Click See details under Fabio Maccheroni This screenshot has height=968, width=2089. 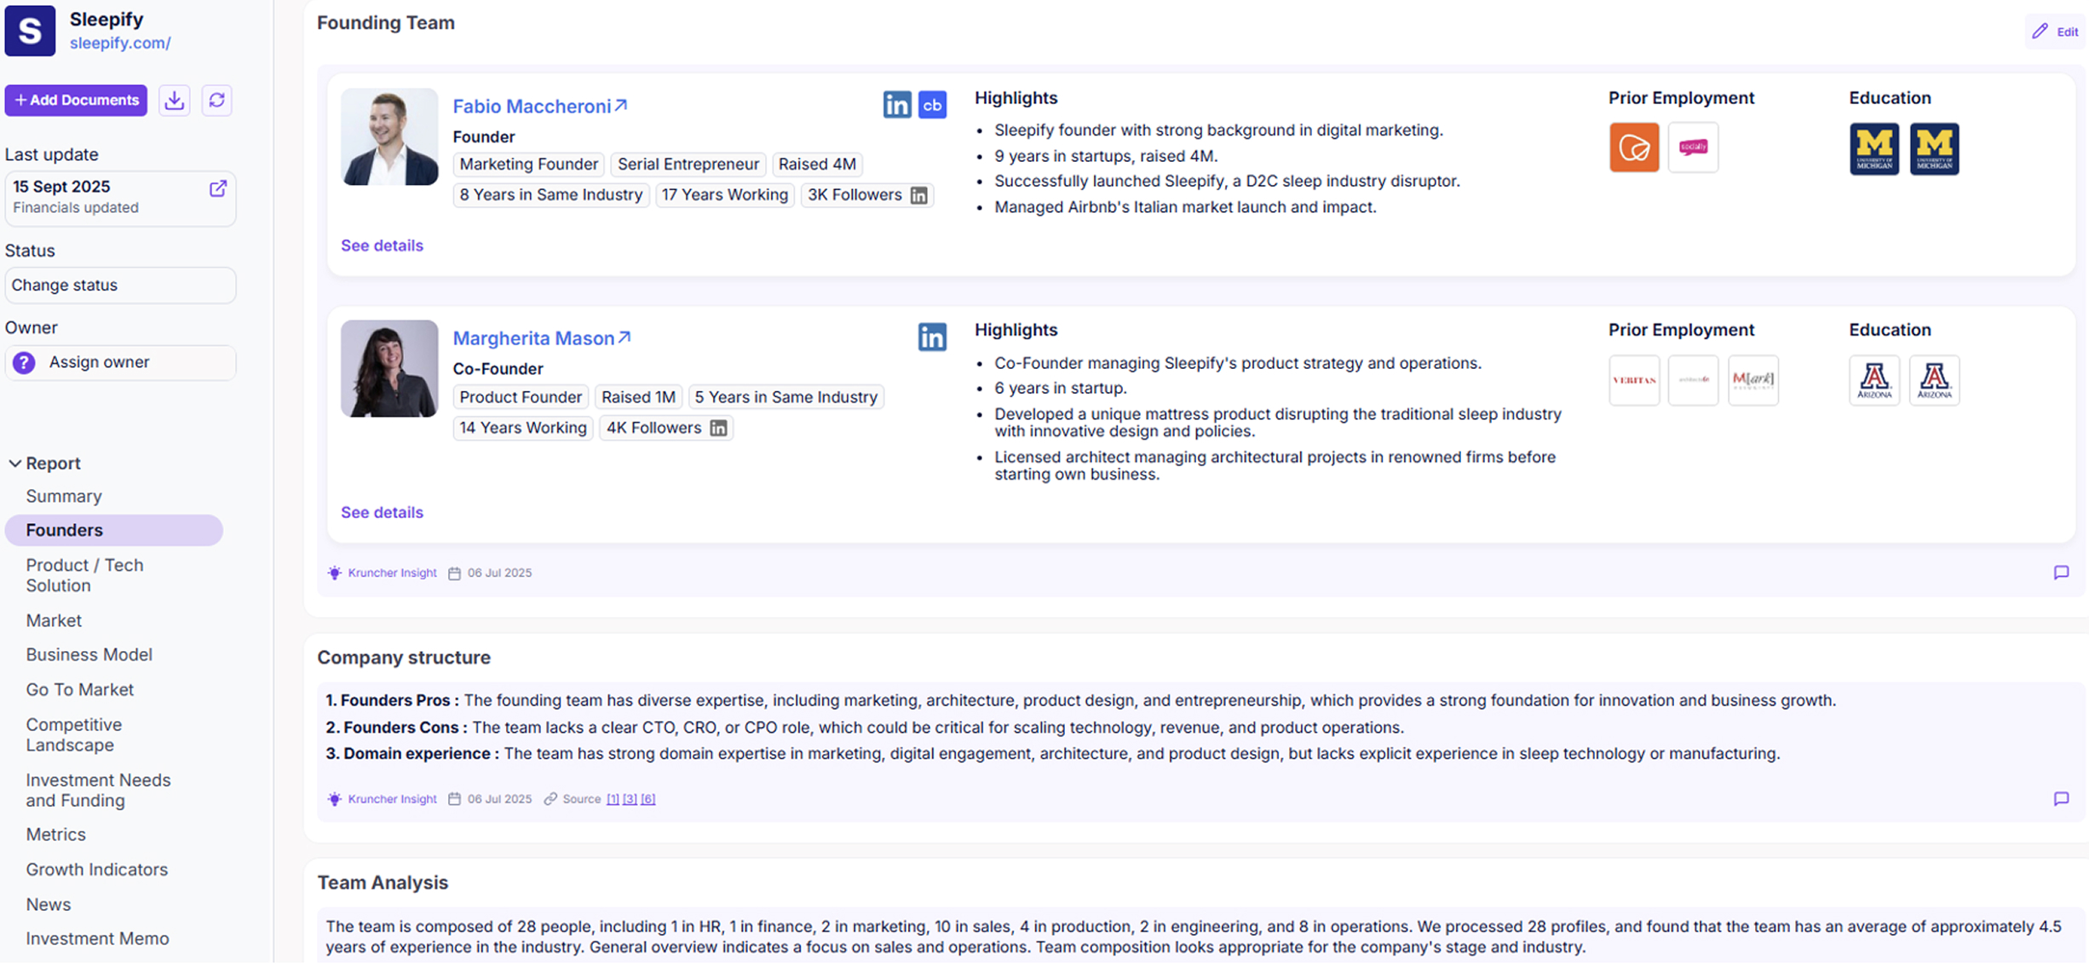pos(382,245)
